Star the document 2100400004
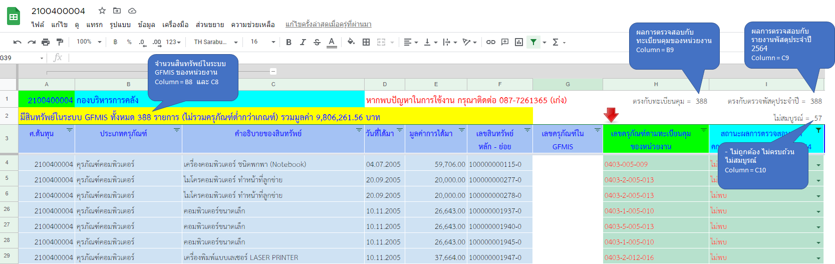 pos(102,11)
